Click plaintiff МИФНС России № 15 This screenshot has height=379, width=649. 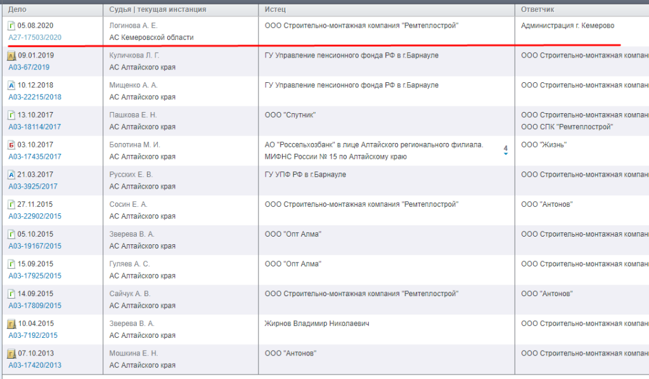pos(336,156)
